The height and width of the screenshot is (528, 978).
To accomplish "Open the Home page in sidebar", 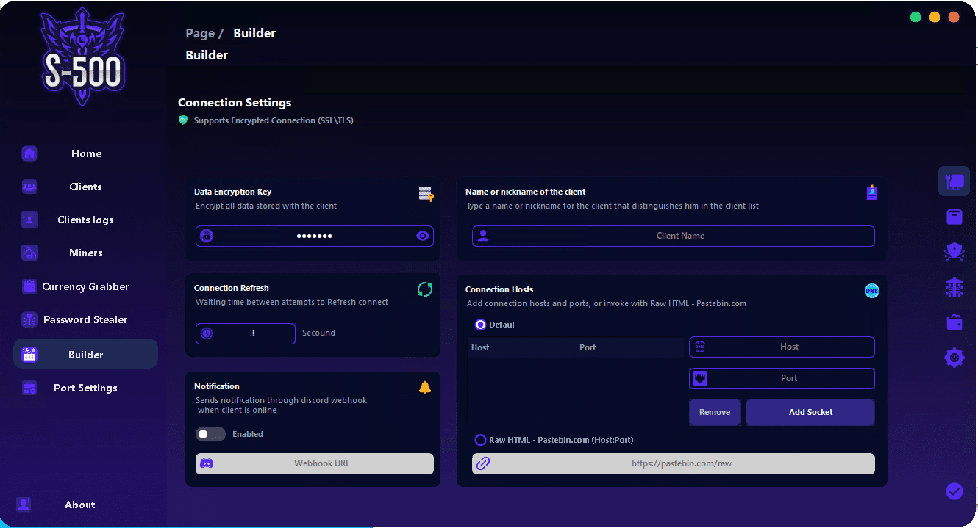I will [86, 153].
